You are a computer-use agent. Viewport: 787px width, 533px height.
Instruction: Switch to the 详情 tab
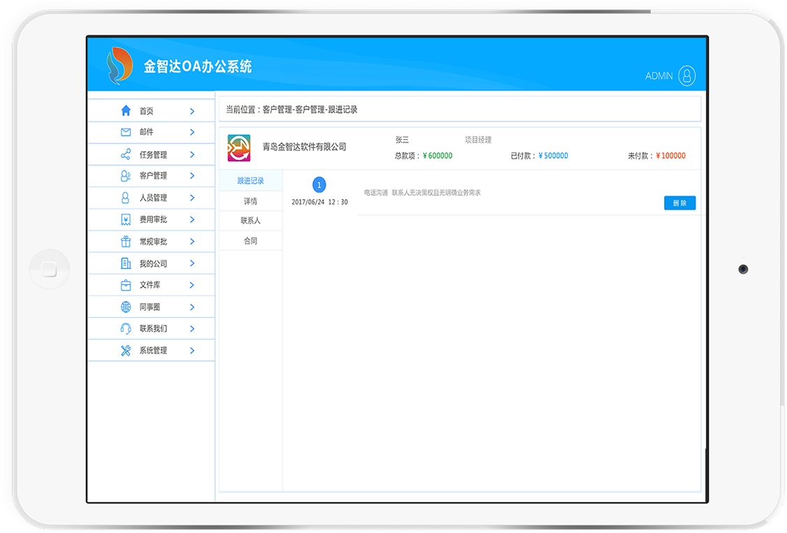[251, 201]
